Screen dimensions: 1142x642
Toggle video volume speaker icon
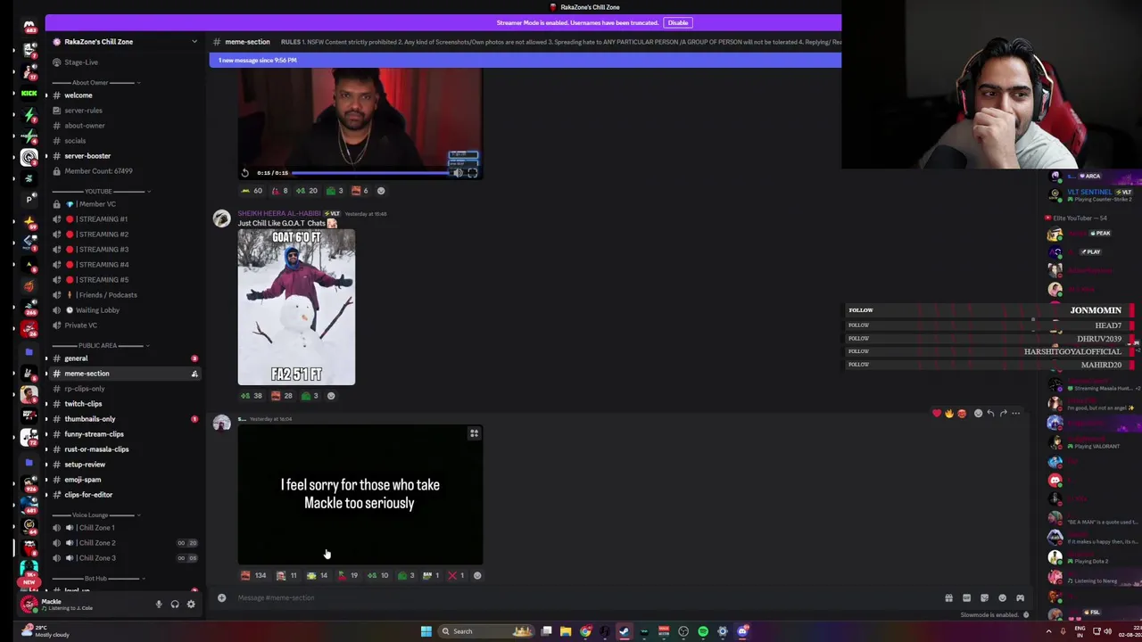point(458,173)
